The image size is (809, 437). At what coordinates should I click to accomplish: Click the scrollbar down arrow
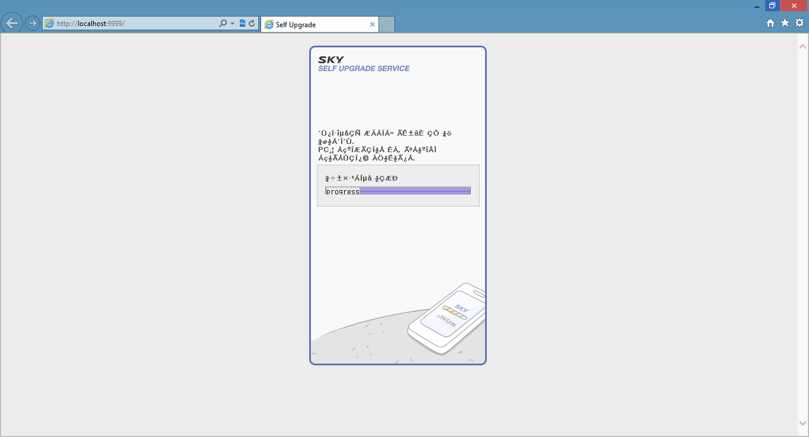point(803,423)
